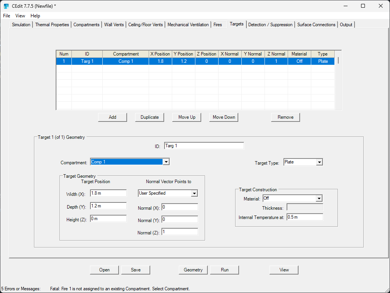
Task: Click the CEdit app icon in title bar
Action: tap(6, 6)
